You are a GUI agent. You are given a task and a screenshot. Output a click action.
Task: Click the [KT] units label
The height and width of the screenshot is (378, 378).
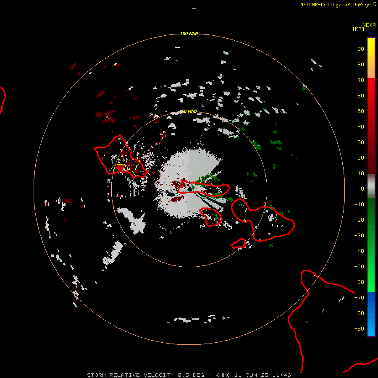(x=358, y=29)
